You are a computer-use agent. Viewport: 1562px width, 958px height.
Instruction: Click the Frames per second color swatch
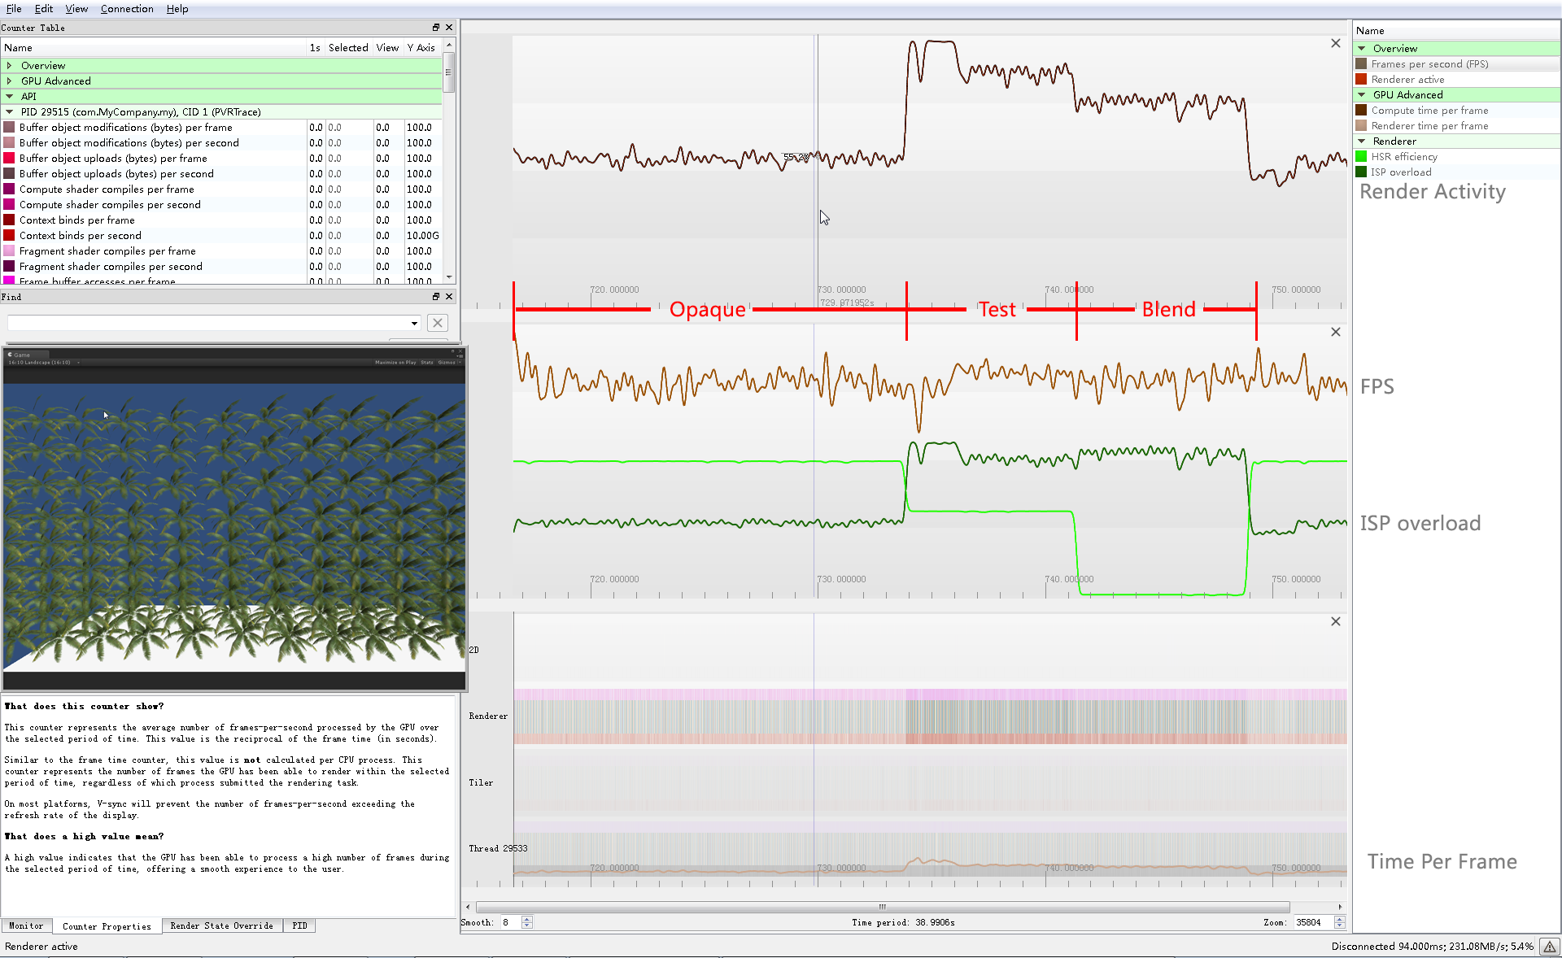(x=1361, y=64)
